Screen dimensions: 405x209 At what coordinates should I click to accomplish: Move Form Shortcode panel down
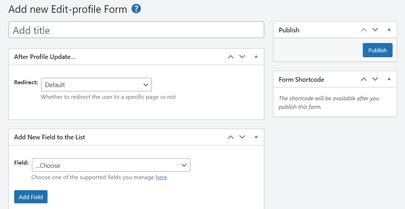tap(375, 79)
